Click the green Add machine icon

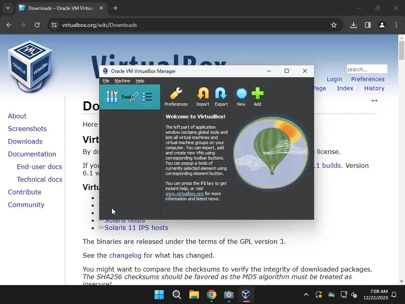click(257, 97)
